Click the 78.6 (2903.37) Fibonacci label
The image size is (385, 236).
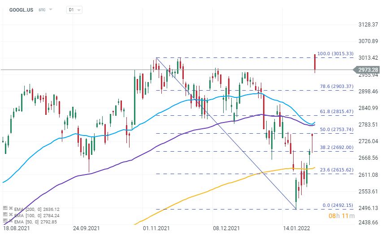[x=336, y=86]
